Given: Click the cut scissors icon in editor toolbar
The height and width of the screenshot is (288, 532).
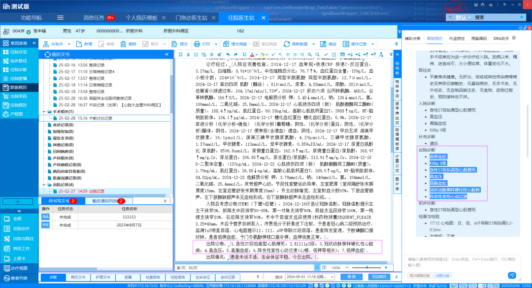Looking at the screenshot, I should (x=188, y=54).
